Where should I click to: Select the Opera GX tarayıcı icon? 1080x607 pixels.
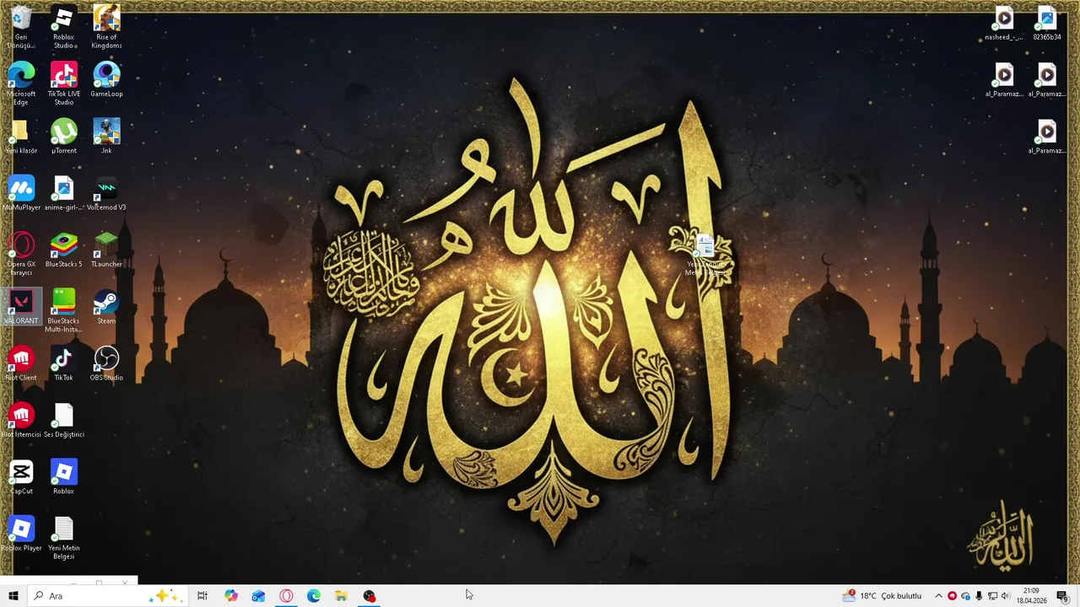tap(21, 253)
